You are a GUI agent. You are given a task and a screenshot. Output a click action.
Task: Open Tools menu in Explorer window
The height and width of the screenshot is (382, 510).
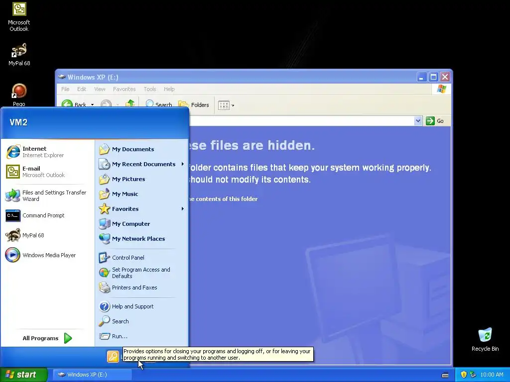[150, 89]
